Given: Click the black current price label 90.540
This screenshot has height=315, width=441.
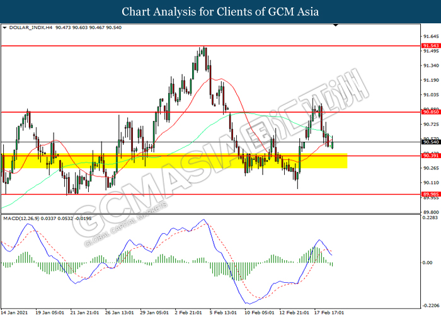Looking at the screenshot, I should 431,142.
